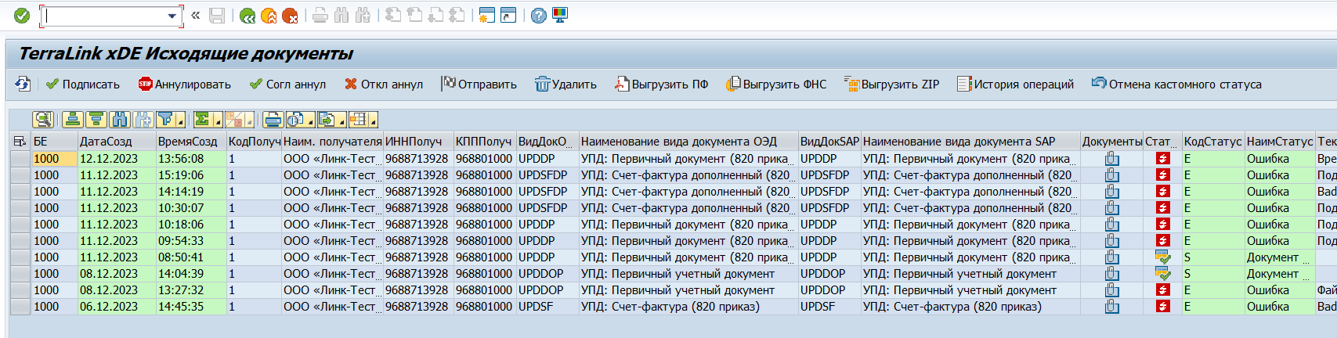Click the transaction command input field
The image size is (1337, 338).
103,16
